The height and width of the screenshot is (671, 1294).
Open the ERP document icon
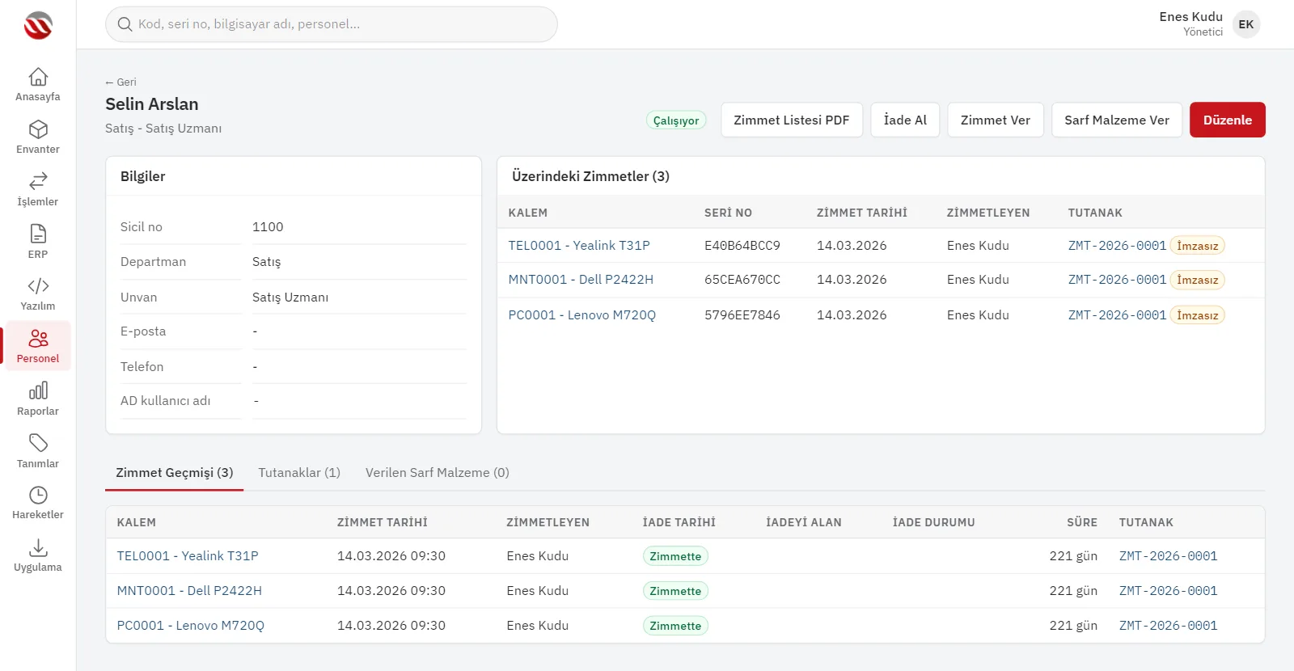coord(38,234)
